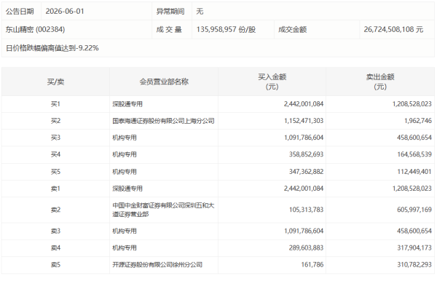437x281 pixels.
Task: Click the sell amount 112,449,401
Action: tap(414, 172)
